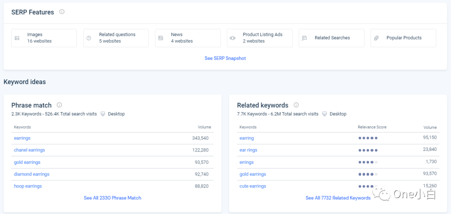
Task: Click the Popular Products card icon
Action: [376, 38]
